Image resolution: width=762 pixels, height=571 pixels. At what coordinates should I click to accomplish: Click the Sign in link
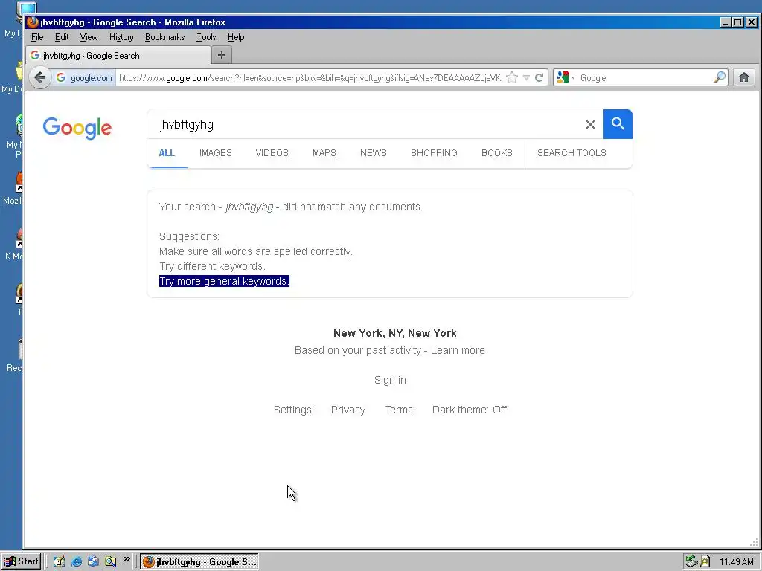(x=390, y=380)
